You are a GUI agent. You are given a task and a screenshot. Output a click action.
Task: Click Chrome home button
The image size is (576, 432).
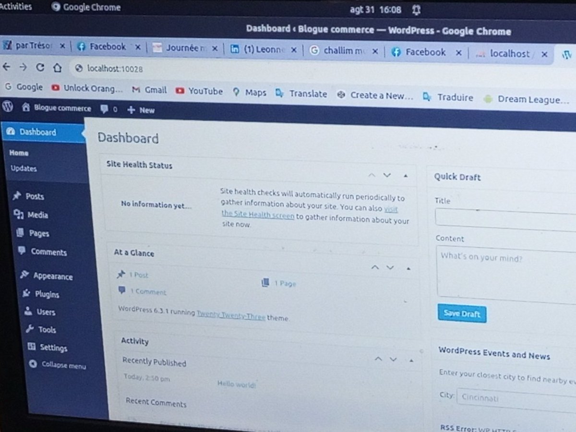(57, 68)
